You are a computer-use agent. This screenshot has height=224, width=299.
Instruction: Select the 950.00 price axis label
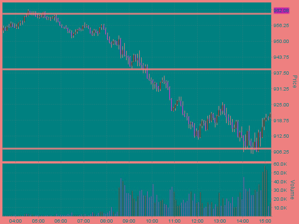(x=281, y=42)
